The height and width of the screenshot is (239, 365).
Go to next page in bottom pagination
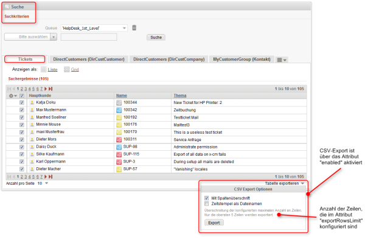(x=46, y=176)
